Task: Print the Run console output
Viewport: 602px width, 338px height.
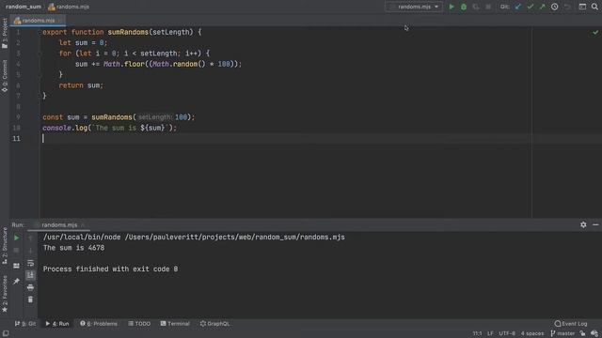Action: tap(30, 287)
